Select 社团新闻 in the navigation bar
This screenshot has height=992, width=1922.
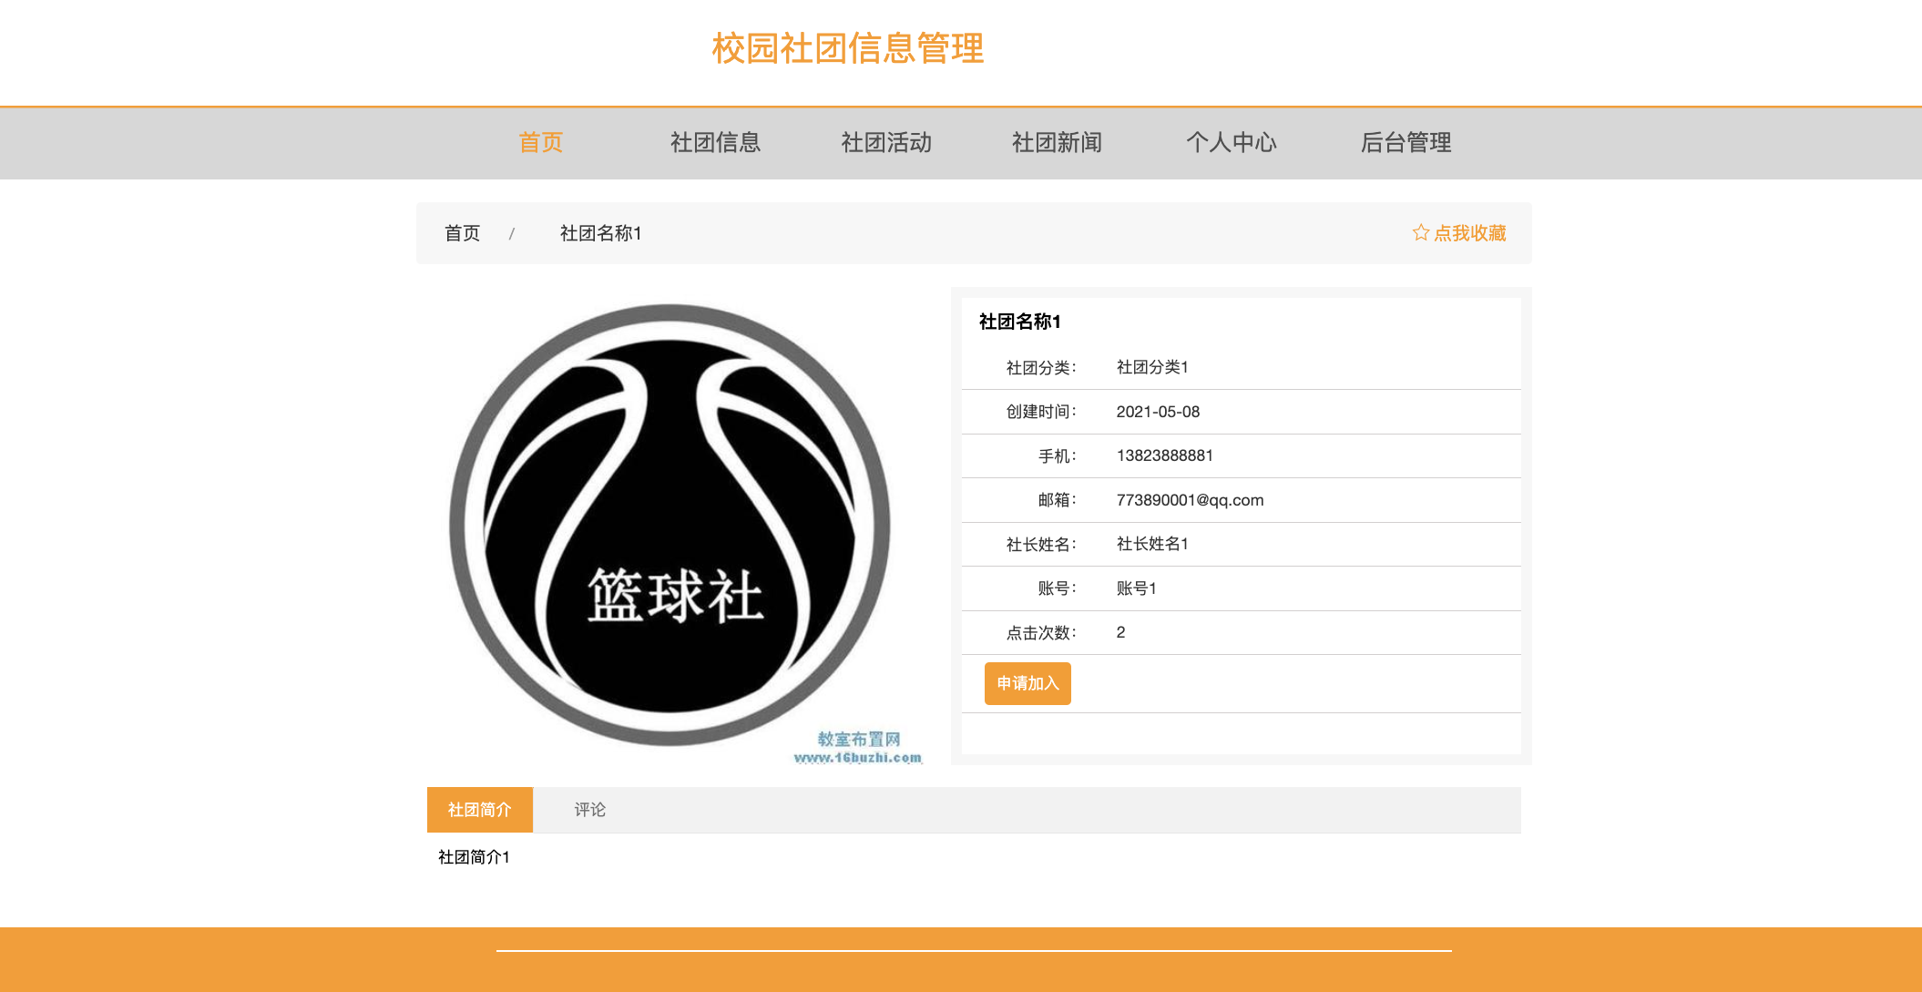tap(1057, 142)
